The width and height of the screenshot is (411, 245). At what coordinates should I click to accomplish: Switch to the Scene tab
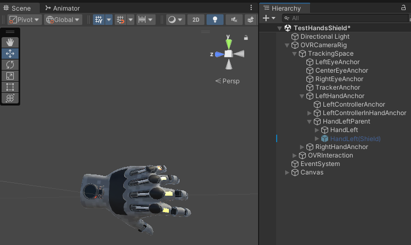click(x=18, y=8)
